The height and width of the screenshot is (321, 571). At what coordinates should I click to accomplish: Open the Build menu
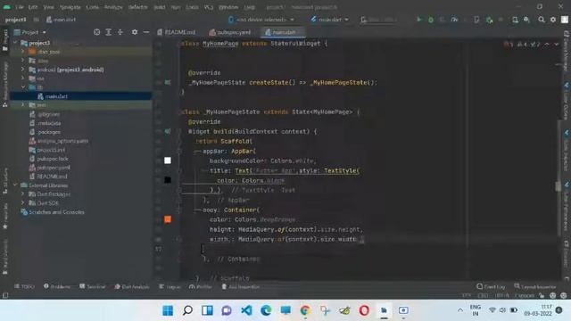pyautogui.click(x=160, y=7)
